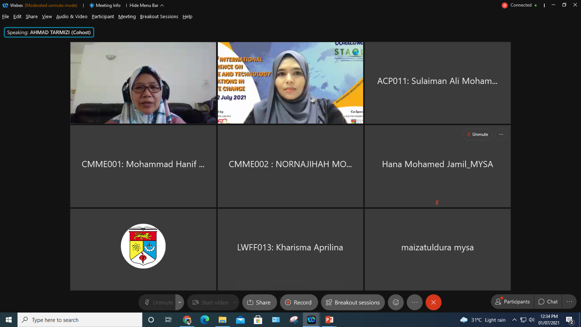This screenshot has height=327, width=581.
Task: Open the Breakout Sessions menu
Action: 159,17
